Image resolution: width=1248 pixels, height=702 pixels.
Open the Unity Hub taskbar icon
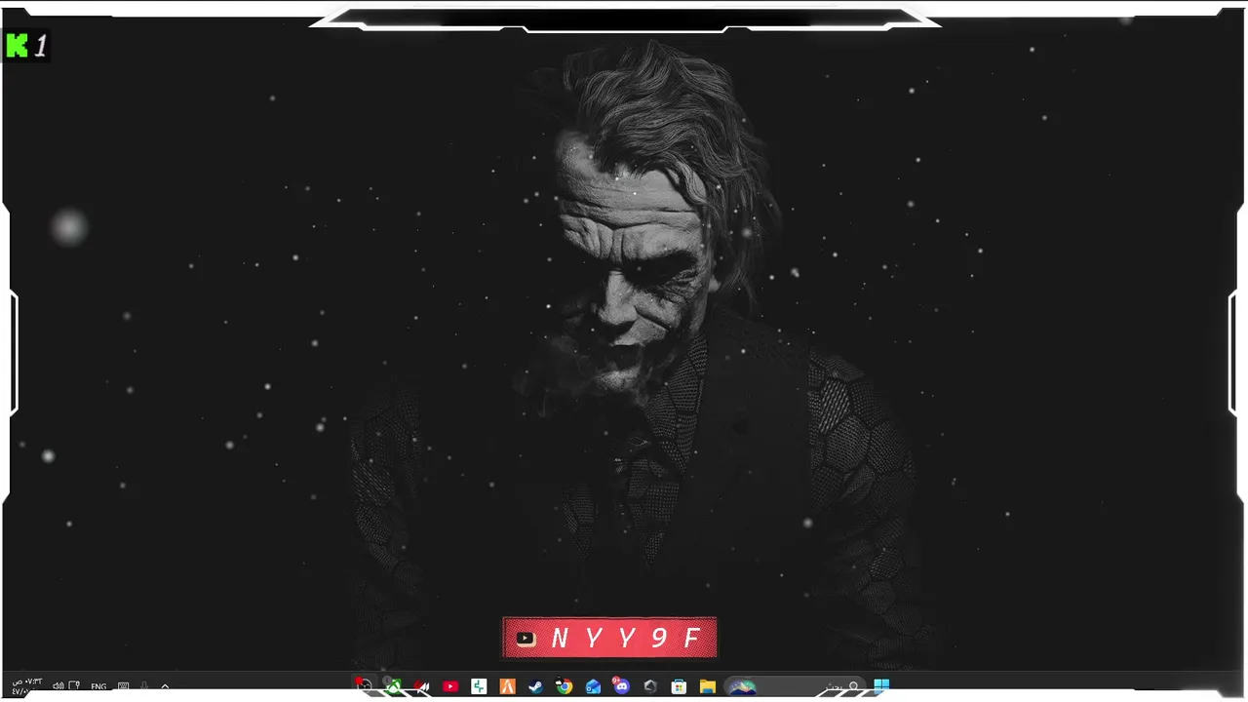650,686
